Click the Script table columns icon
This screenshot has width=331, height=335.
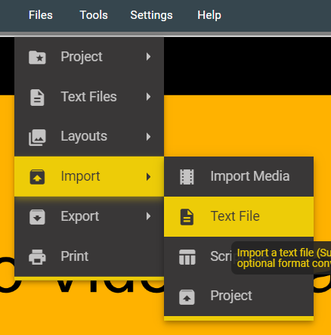pos(187,257)
